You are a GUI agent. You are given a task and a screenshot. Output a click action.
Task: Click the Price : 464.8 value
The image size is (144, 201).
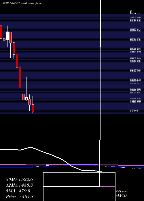pos(20,197)
